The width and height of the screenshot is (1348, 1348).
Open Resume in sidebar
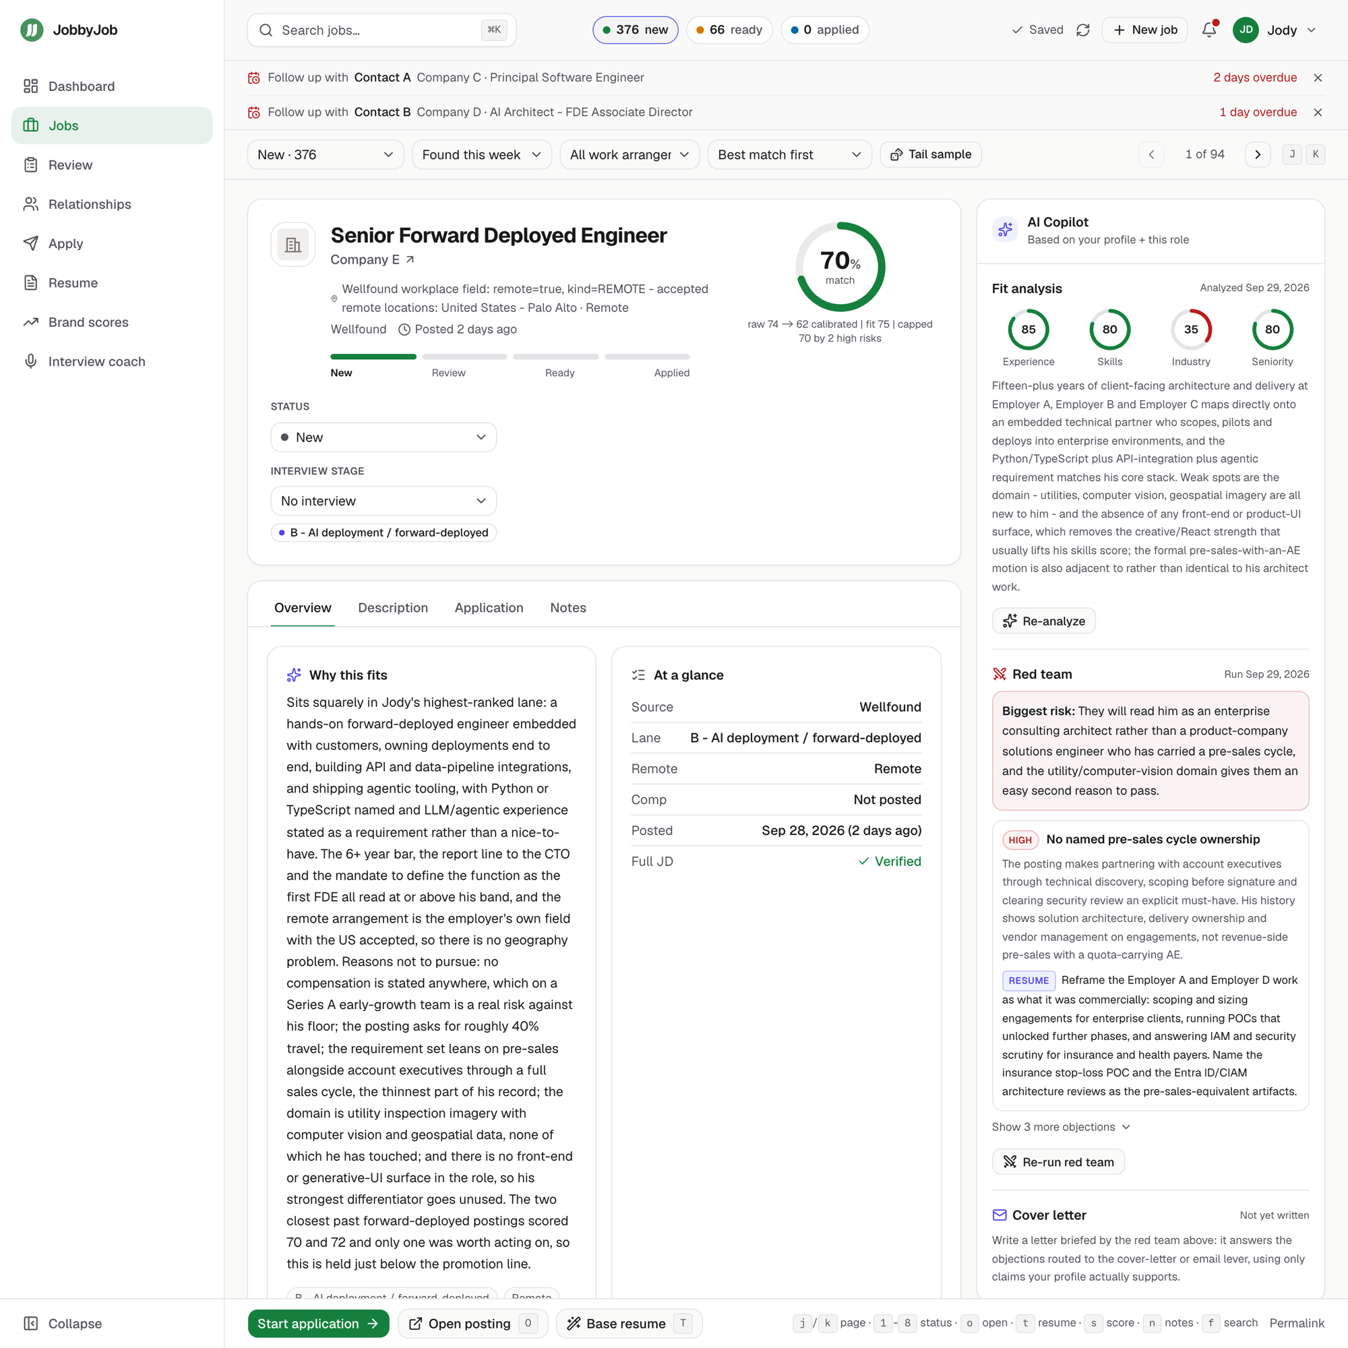112,282
